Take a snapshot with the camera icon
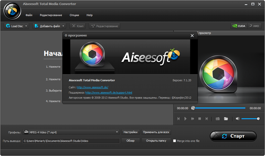The image size is (265, 156). [x=218, y=119]
